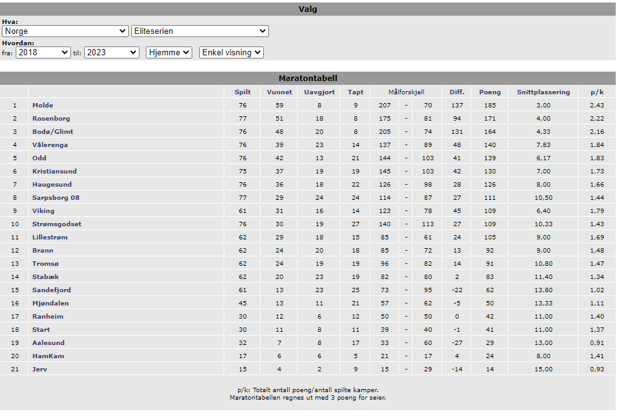Click the Sandefjord team link

click(x=52, y=290)
